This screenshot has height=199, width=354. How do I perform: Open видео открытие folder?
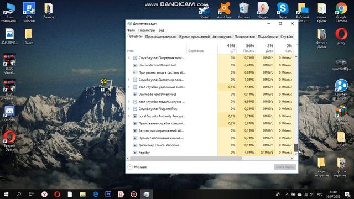click(322, 167)
